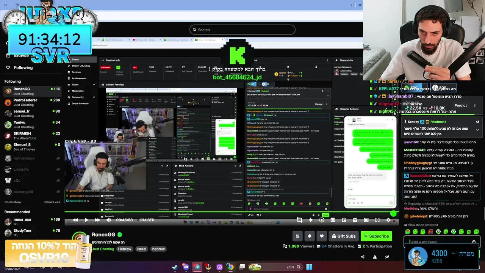
Task: Turn on notifications with bell icon
Action: point(310,236)
